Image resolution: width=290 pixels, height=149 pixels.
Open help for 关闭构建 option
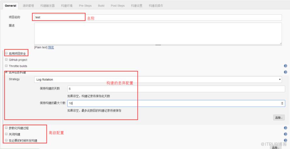[285, 134]
